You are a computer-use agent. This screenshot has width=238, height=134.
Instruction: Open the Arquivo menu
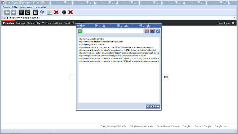pyautogui.click(x=6, y=7)
